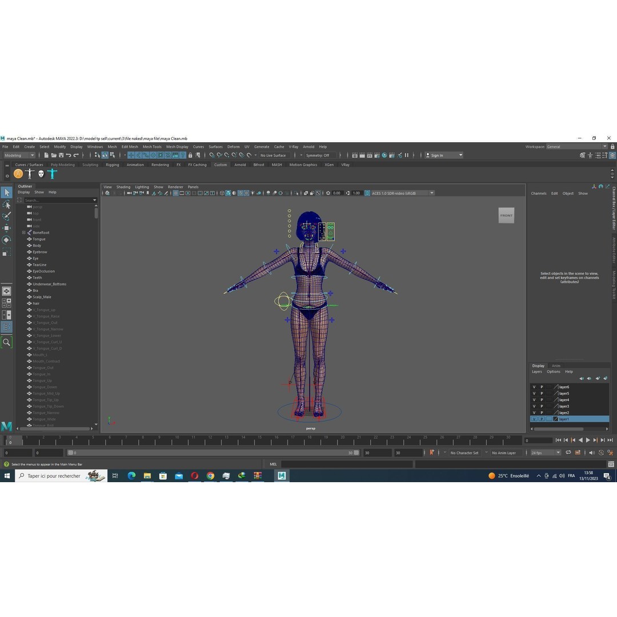Open the ACES color space dropdown
Viewport: 617px width, 617px height.
pos(402,193)
